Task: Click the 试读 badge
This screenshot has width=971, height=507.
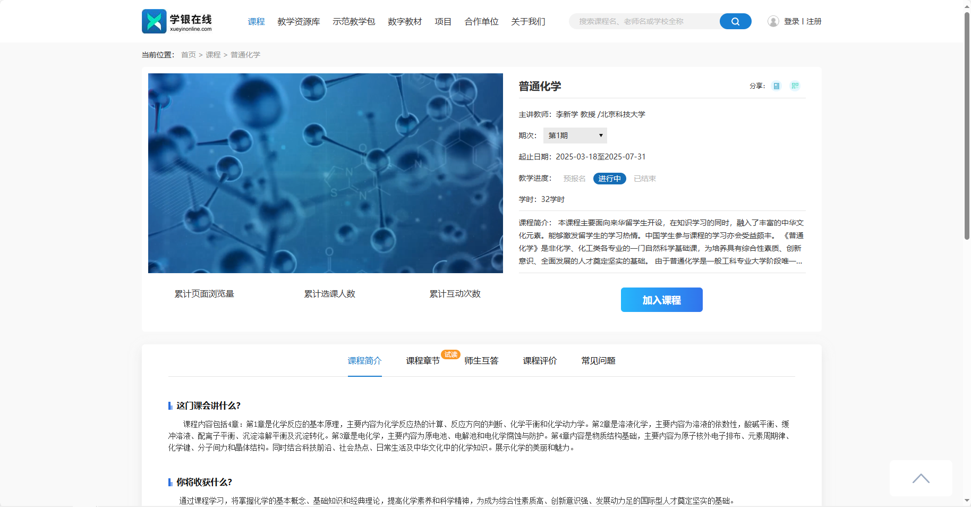Action: [451, 354]
